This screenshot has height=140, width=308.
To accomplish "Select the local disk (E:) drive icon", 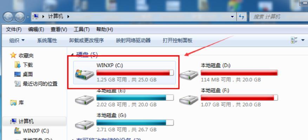I will click(85, 100).
